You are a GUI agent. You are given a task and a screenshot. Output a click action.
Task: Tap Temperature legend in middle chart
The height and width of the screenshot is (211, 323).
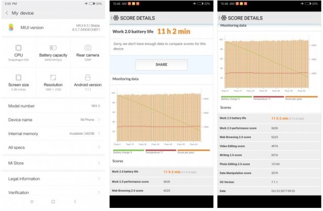(160, 151)
